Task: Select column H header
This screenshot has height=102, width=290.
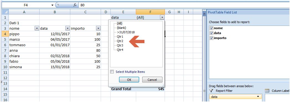Action: pyautogui.click(x=179, y=12)
